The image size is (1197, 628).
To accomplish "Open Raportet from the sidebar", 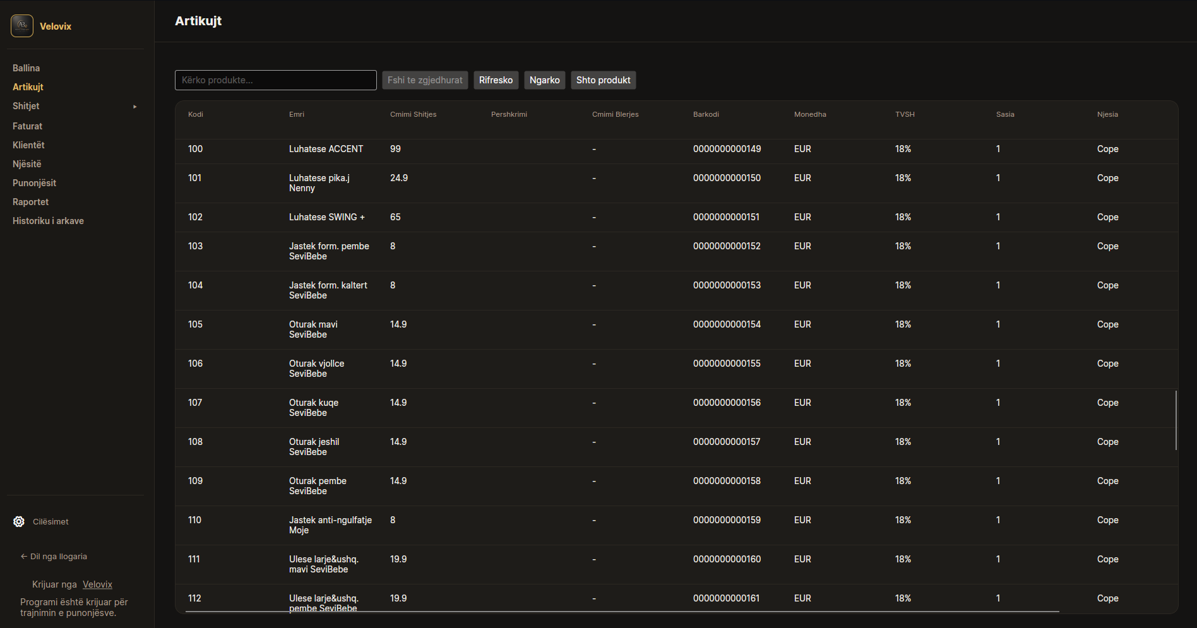I will (30, 202).
